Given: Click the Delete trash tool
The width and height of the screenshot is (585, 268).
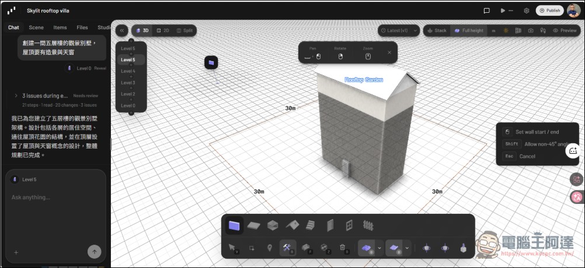Looking at the screenshot, I should point(343,248).
